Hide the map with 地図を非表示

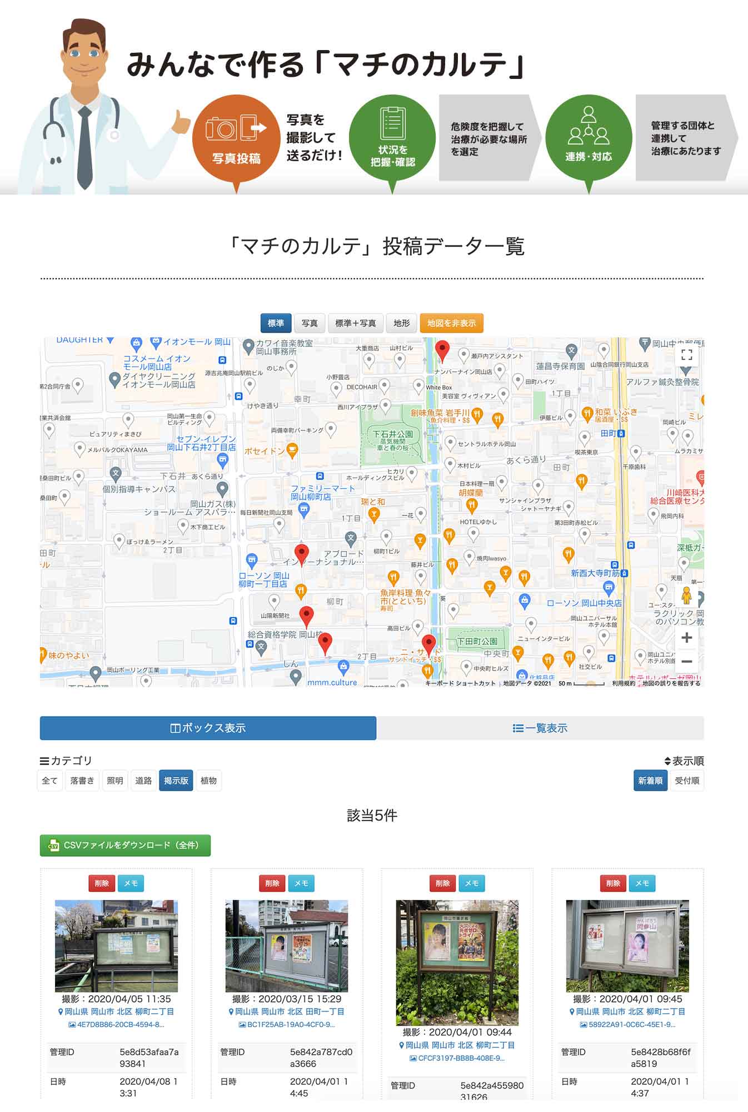point(451,323)
